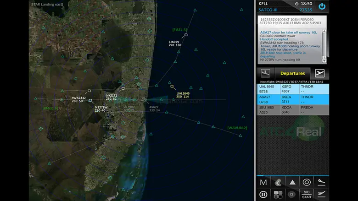Toggle the landing aircraft filter
The width and height of the screenshot is (358, 201).
(321, 182)
